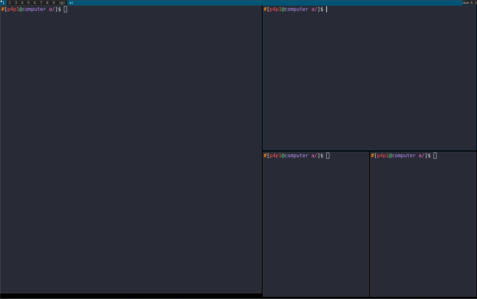The height and width of the screenshot is (299, 477).
Task: Click the cursor block in bottom-right terminal
Action: click(x=435, y=156)
